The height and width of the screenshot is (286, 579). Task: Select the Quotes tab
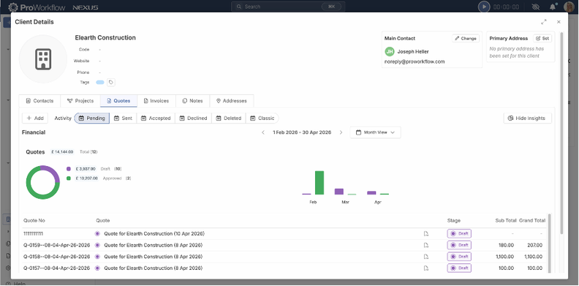(x=118, y=101)
